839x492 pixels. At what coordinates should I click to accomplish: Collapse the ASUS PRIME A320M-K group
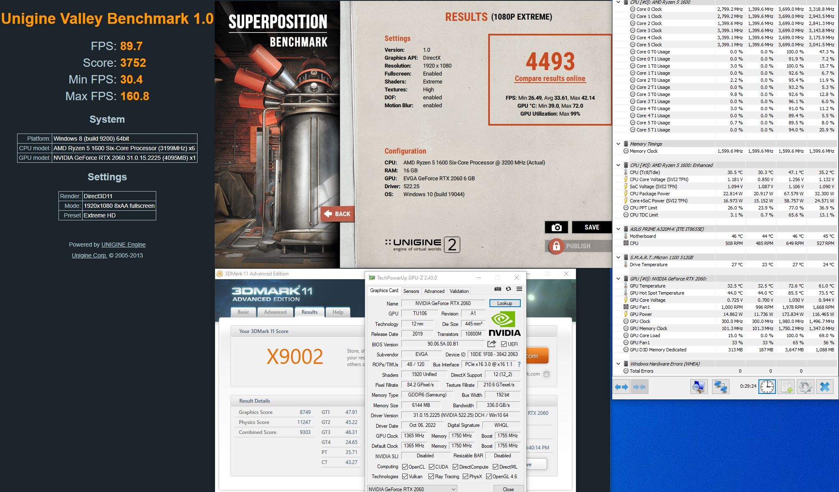(618, 229)
